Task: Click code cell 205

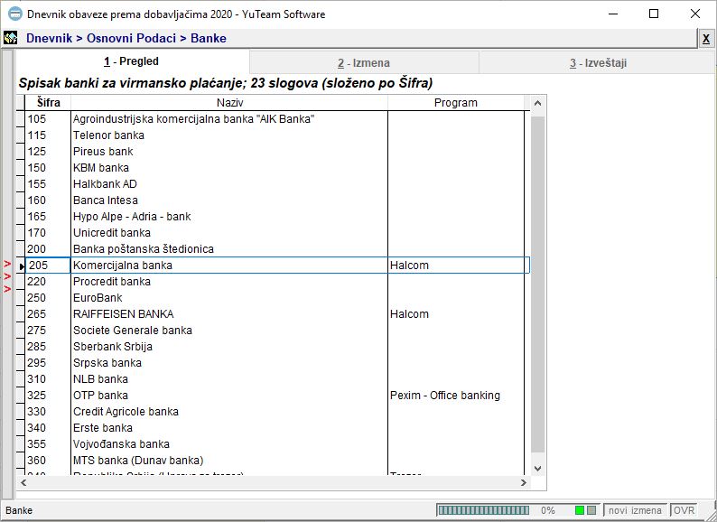Action: [48, 266]
